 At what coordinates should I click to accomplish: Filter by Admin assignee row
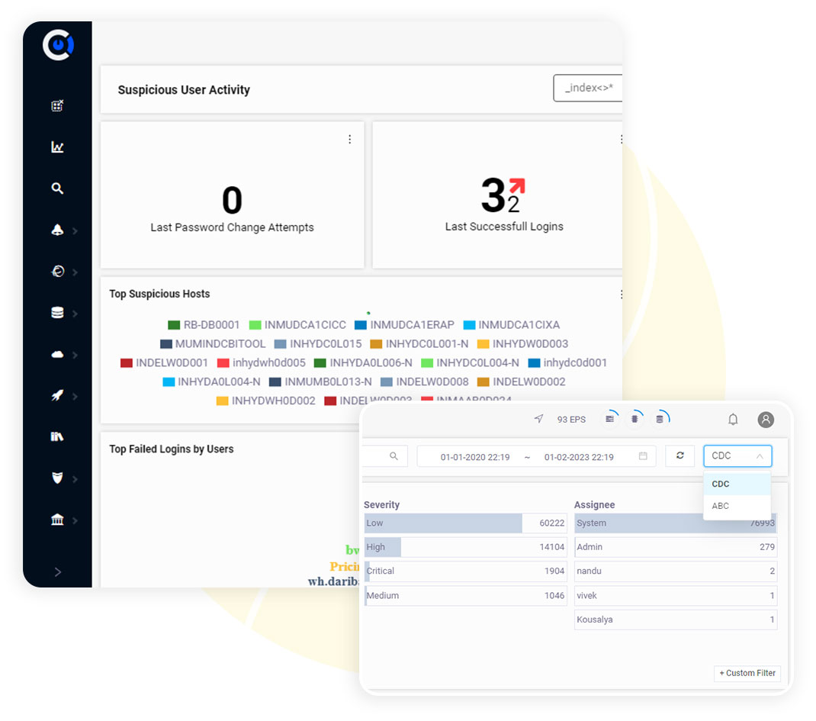tap(675, 547)
